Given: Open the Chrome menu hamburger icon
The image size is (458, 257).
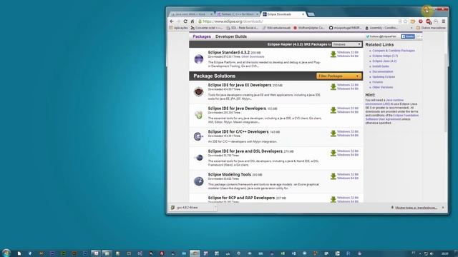Looking at the screenshot, I should (x=444, y=21).
